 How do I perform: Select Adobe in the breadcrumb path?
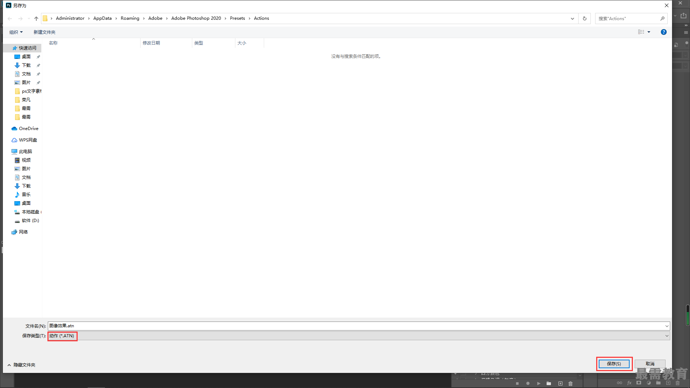coord(155,18)
